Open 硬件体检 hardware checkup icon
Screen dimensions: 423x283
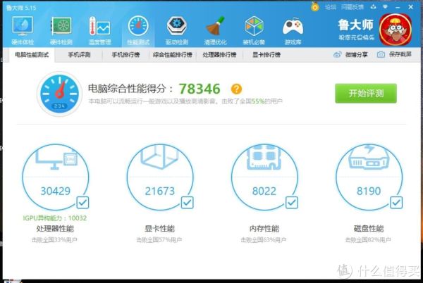23,30
